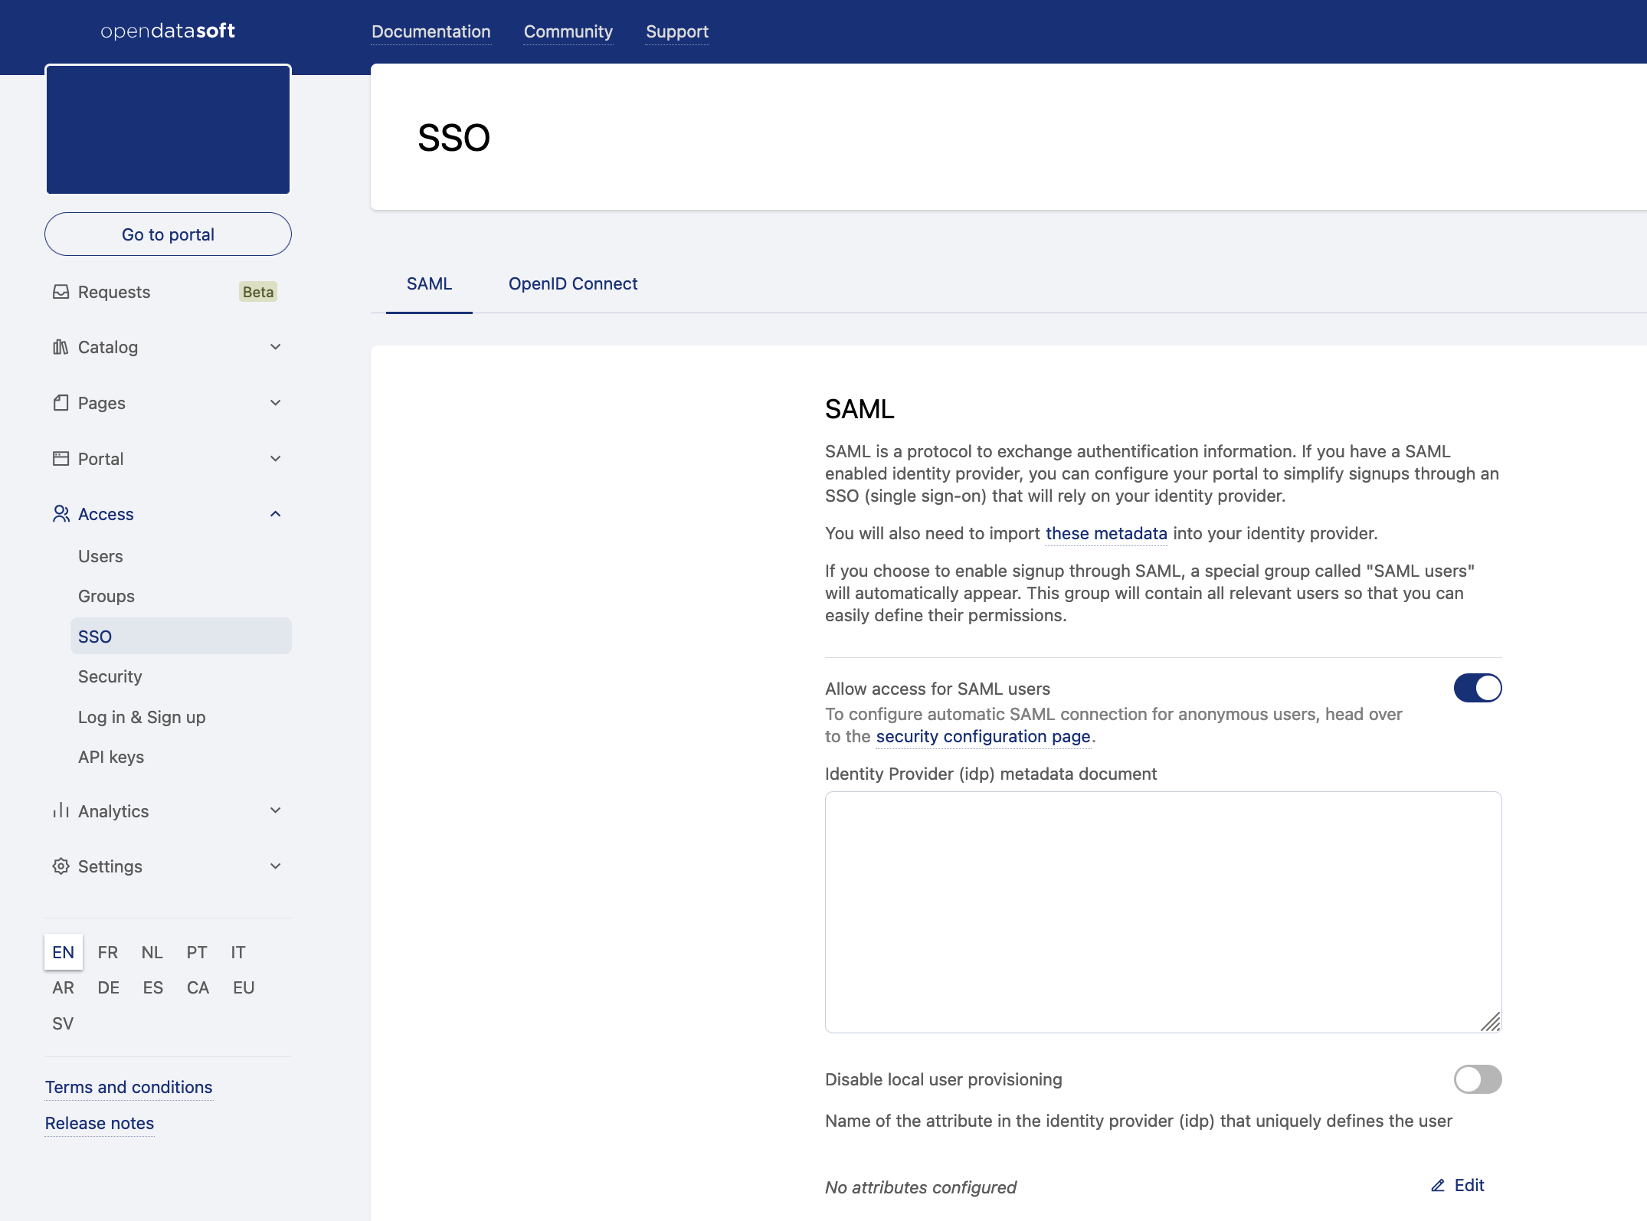Open Security in the Access submenu
This screenshot has height=1221, width=1647.
[110, 676]
